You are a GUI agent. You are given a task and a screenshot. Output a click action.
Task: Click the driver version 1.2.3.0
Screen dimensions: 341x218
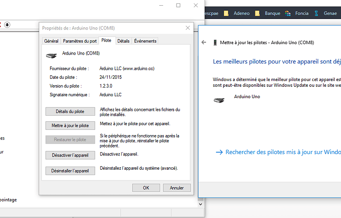(x=106, y=86)
